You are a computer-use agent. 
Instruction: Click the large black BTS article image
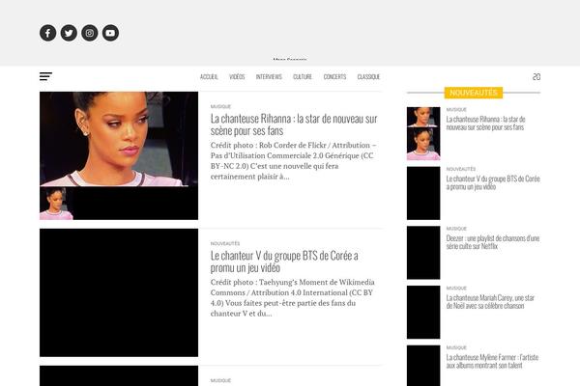[119, 292]
